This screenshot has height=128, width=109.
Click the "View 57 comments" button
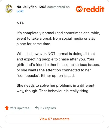(x=55, y=119)
